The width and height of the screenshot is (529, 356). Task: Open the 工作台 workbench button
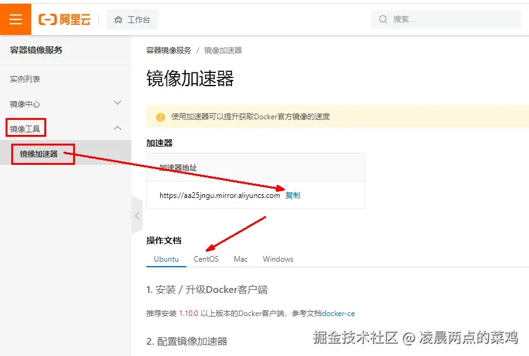pos(133,19)
